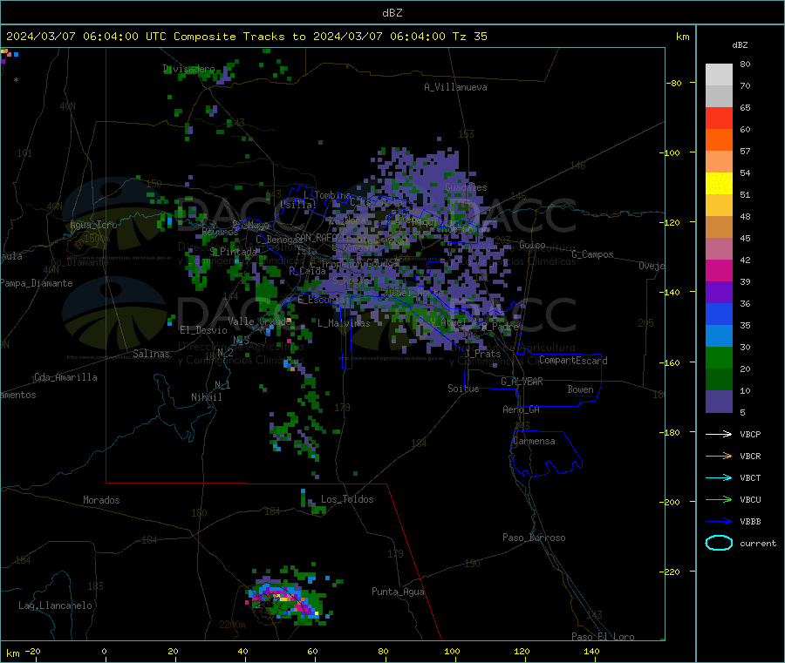Click the green VBCU arrow legend icon
785x663 pixels.
(719, 499)
